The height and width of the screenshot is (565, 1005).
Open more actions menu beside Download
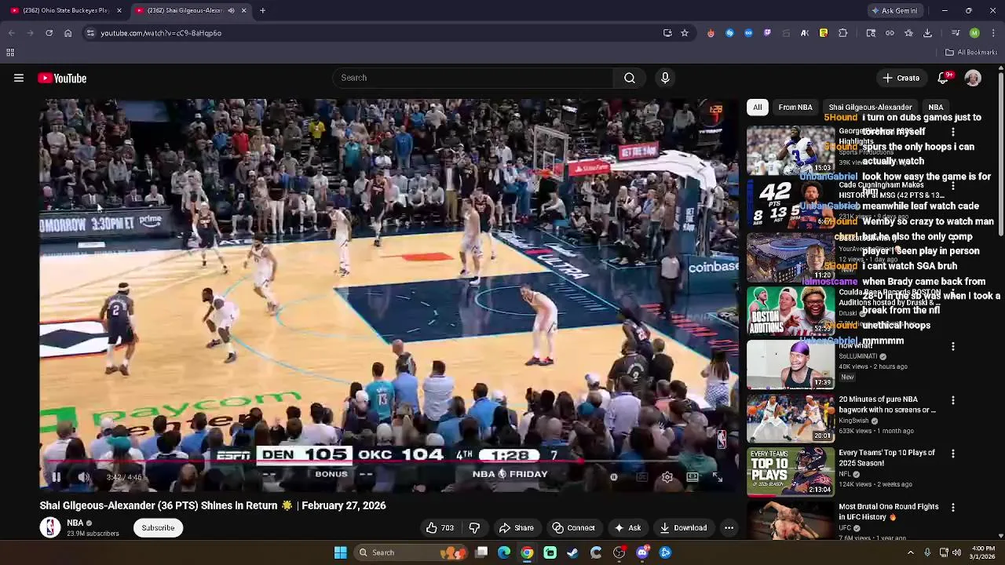[729, 528]
